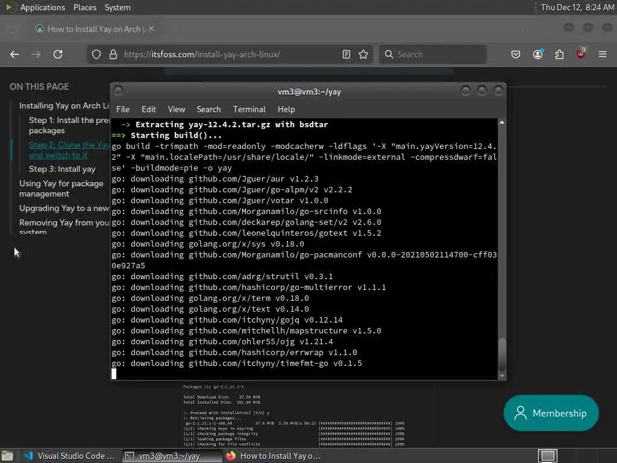
Task: Click the 'github.com/ohler55/ojg v1.21.4' line
Action: [x=222, y=342]
